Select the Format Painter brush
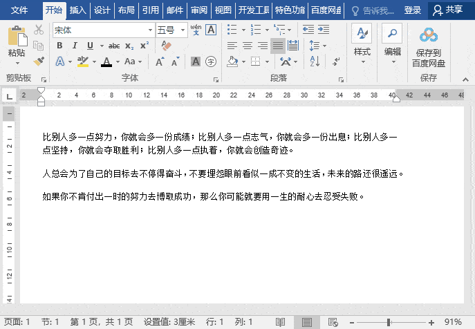Image resolution: width=475 pixels, height=329 pixels. pyautogui.click(x=39, y=62)
